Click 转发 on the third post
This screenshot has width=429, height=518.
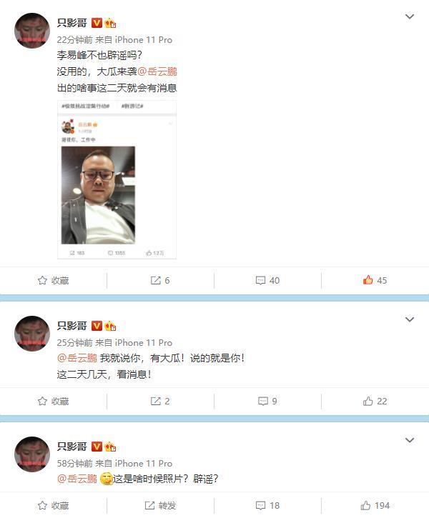point(160,505)
